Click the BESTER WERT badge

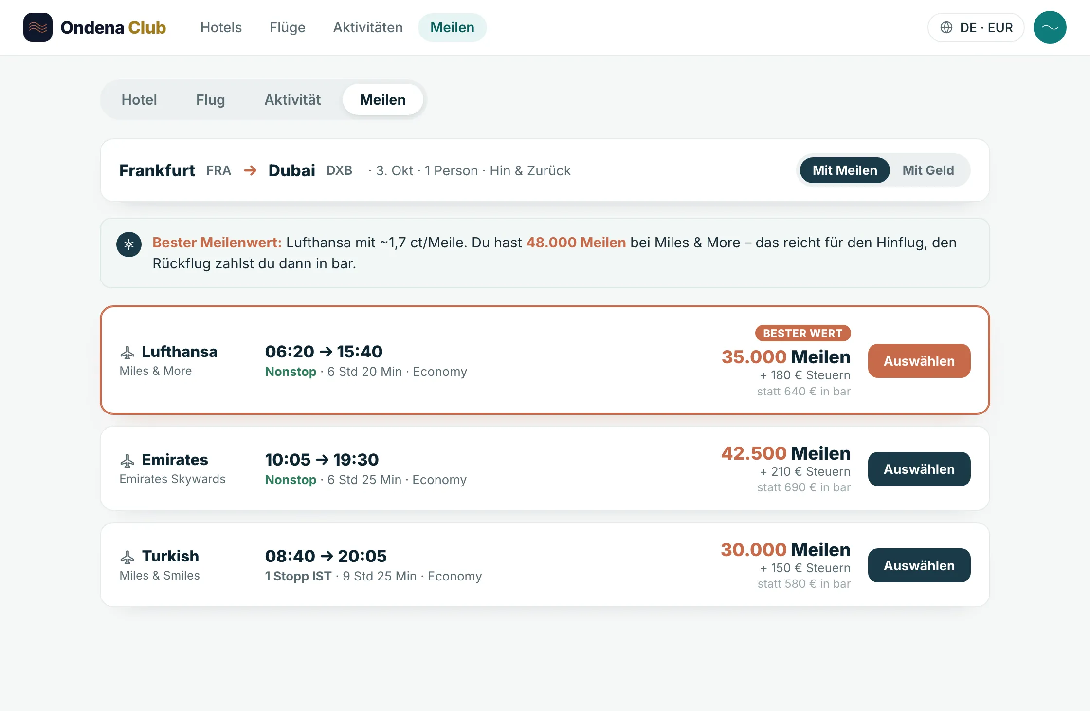pos(803,333)
